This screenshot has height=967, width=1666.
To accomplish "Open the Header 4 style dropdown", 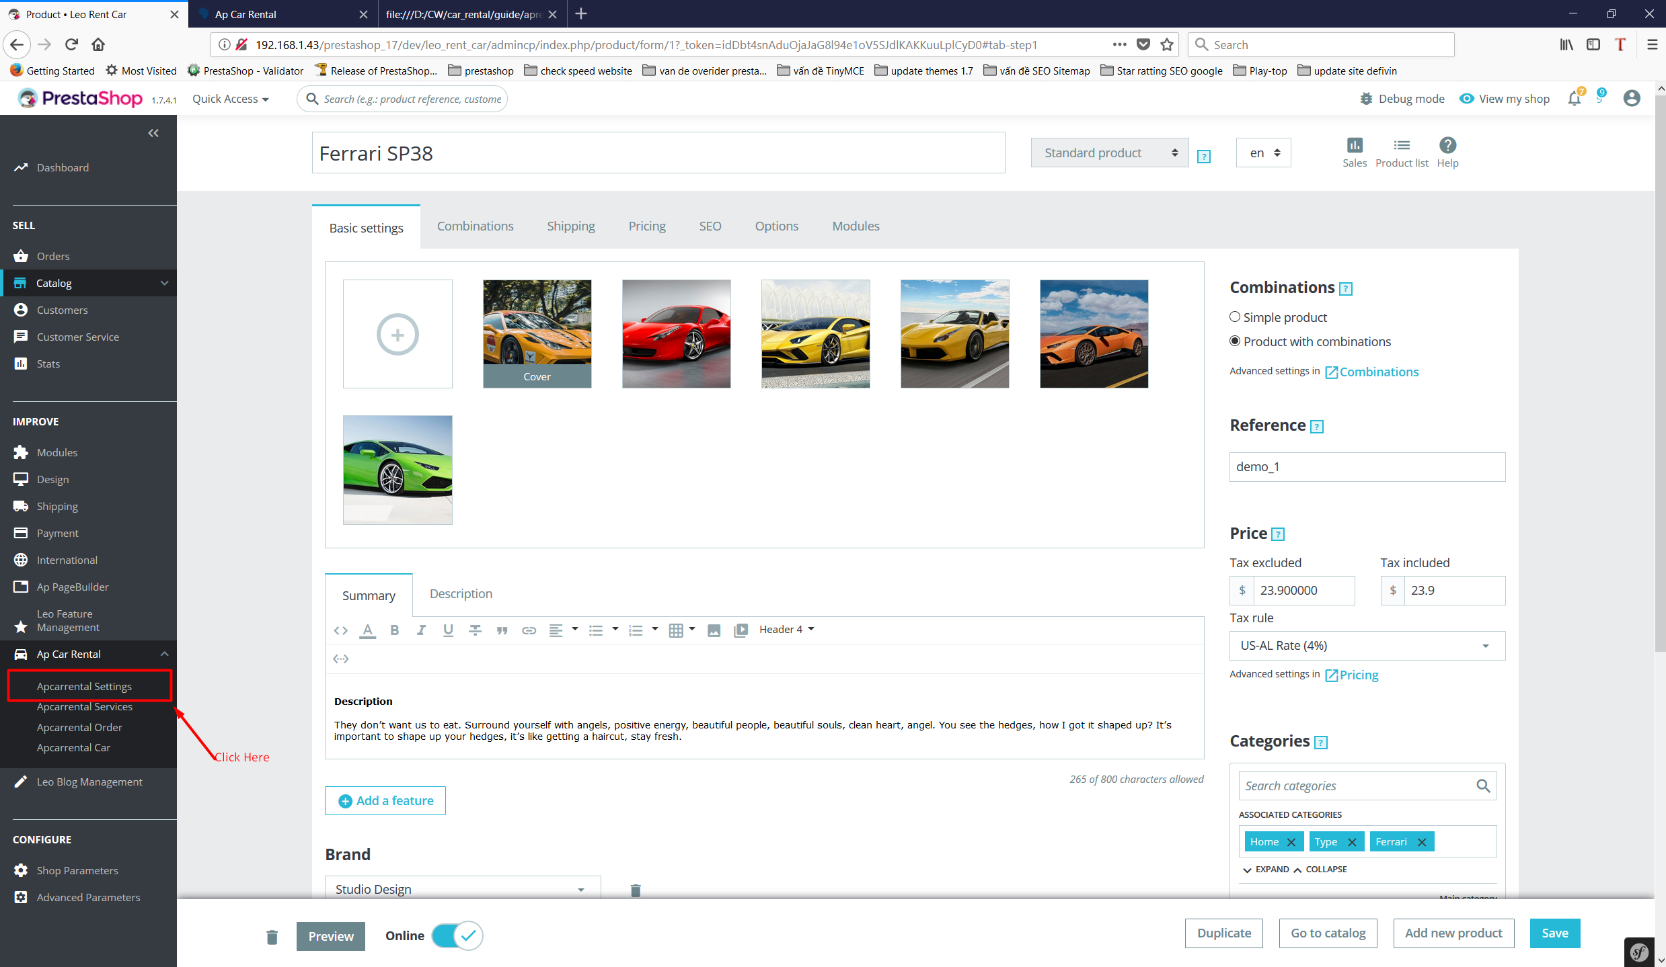I will (x=786, y=629).
